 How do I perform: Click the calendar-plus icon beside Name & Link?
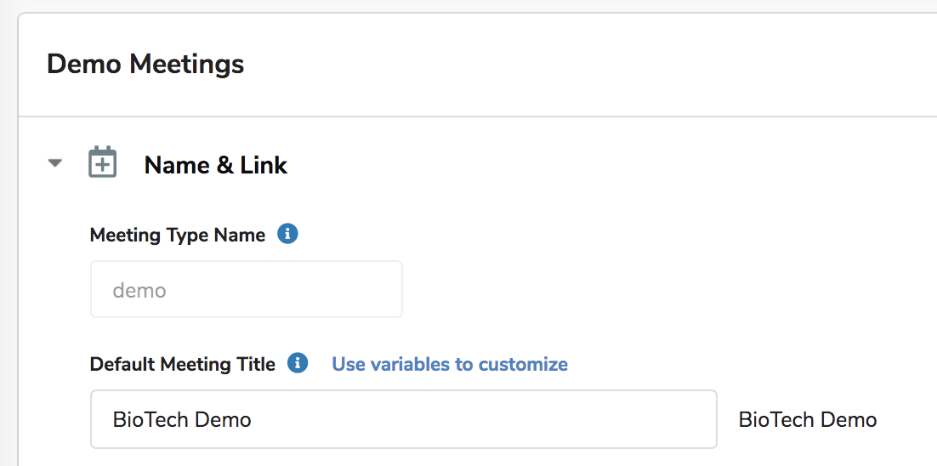[x=103, y=163]
